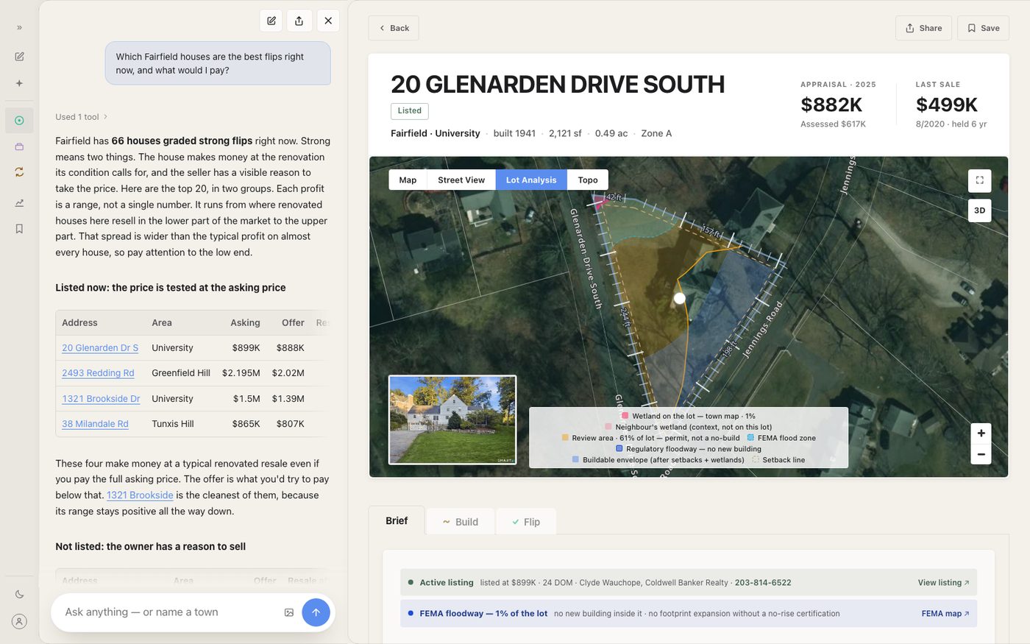Open the 38 Milandale Rd link
This screenshot has height=644, width=1030.
[95, 424]
